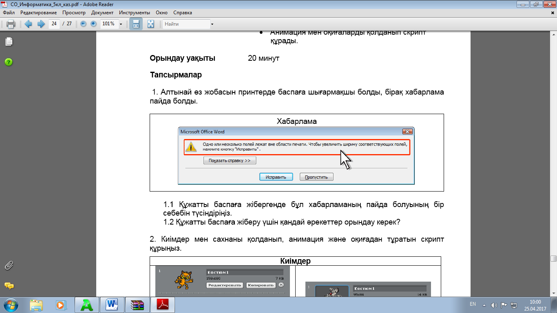Enable the fit-width scrolling mode icon

136,24
